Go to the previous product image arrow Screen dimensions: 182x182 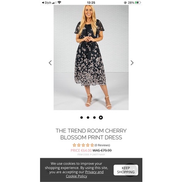click(50, 63)
